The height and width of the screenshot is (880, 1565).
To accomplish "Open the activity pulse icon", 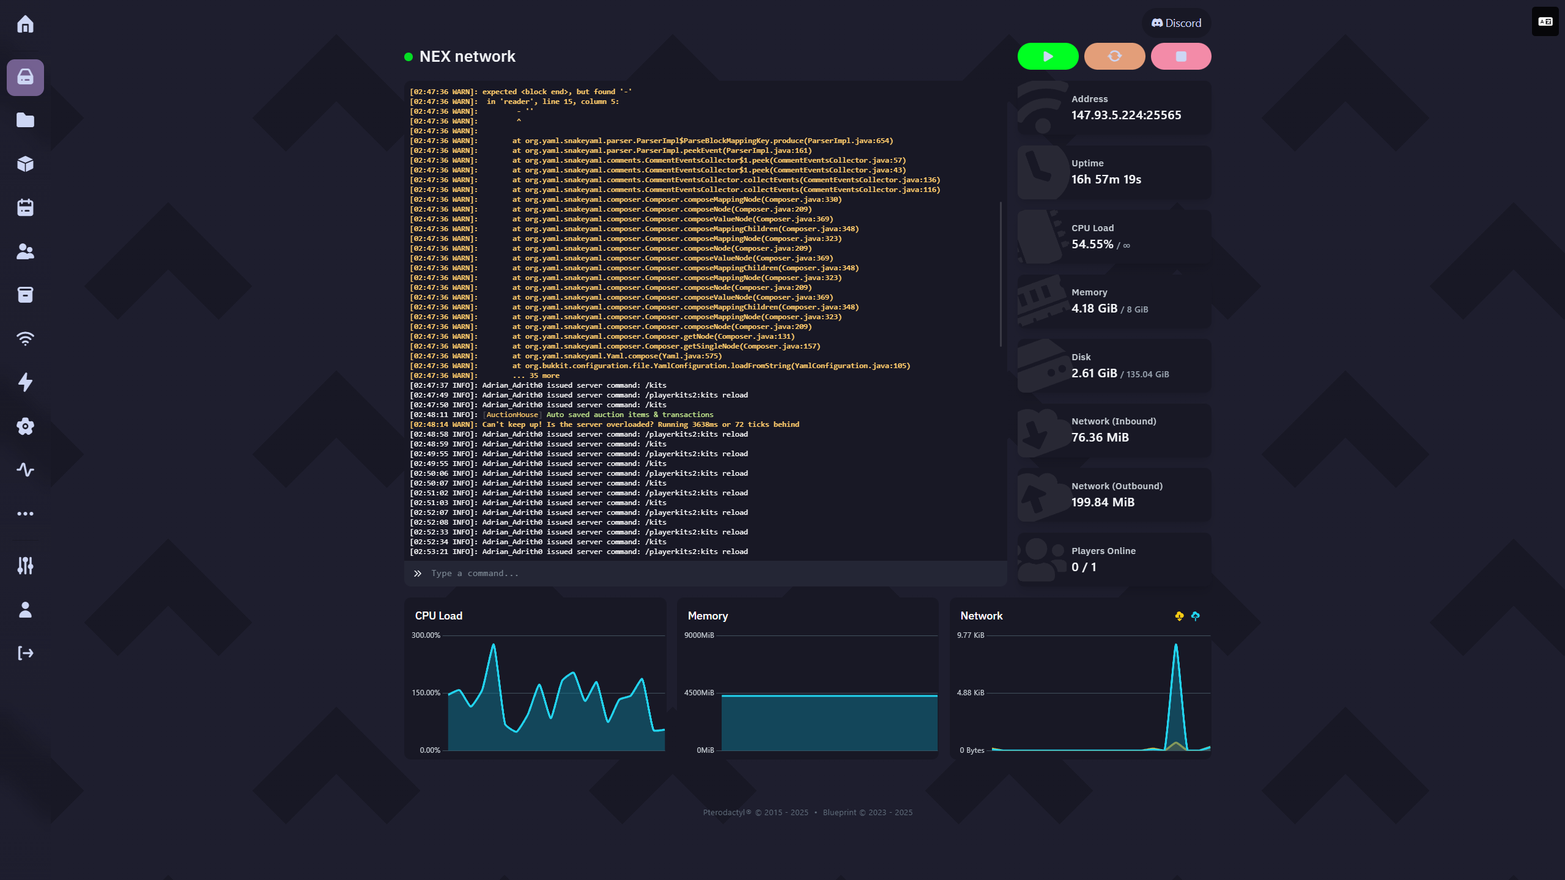I will [x=25, y=470].
